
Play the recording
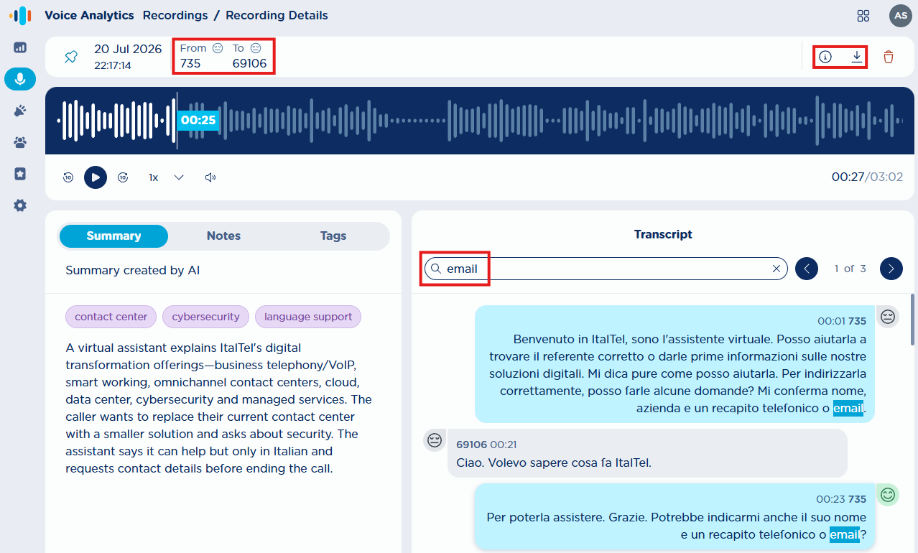click(x=96, y=177)
